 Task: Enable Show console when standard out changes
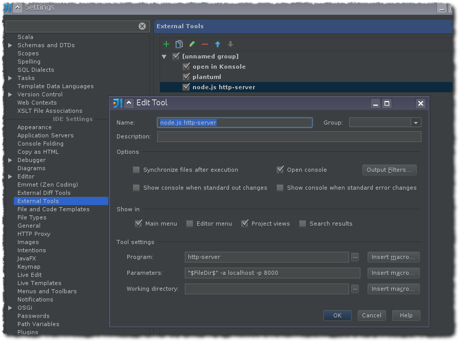point(136,188)
